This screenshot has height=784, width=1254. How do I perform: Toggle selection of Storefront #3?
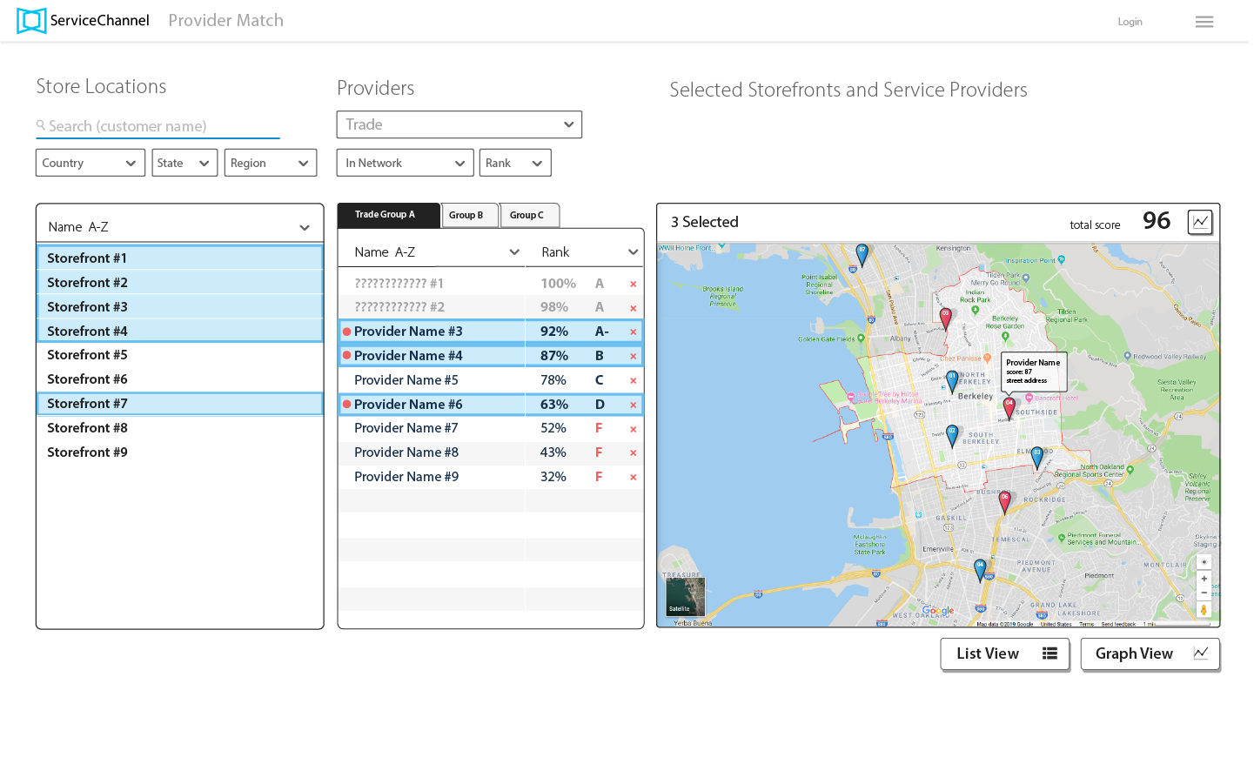coord(180,306)
